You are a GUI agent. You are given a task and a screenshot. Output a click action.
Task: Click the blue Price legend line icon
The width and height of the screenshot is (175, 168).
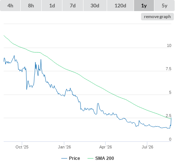[64, 158]
